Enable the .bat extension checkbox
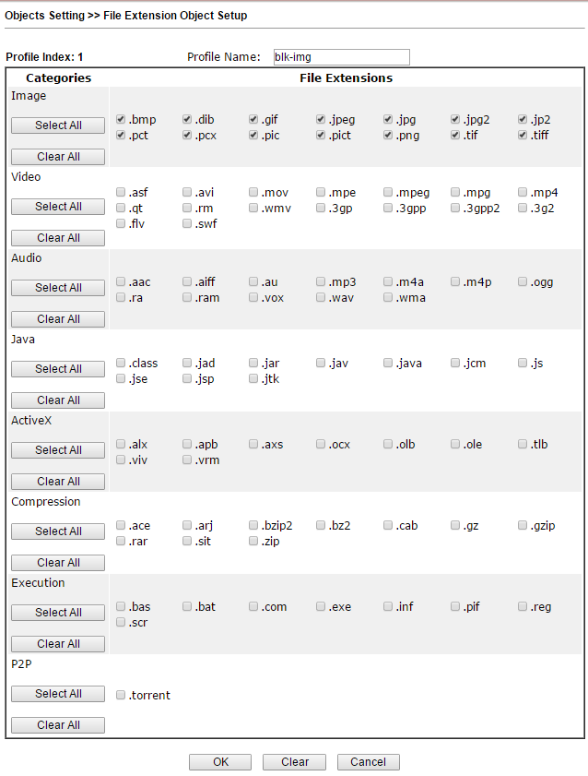The height and width of the screenshot is (776, 588). 187,607
